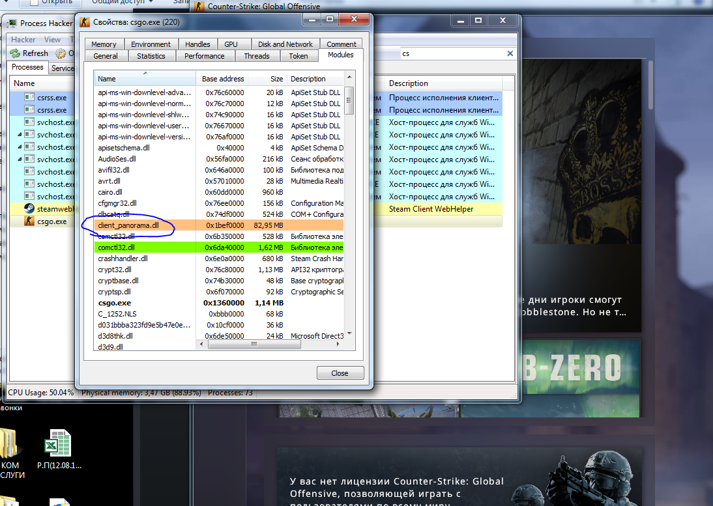Viewport: 713px width, 506px height.
Task: Click the module list horizontal scrollbar thumb
Action: [x=254, y=344]
